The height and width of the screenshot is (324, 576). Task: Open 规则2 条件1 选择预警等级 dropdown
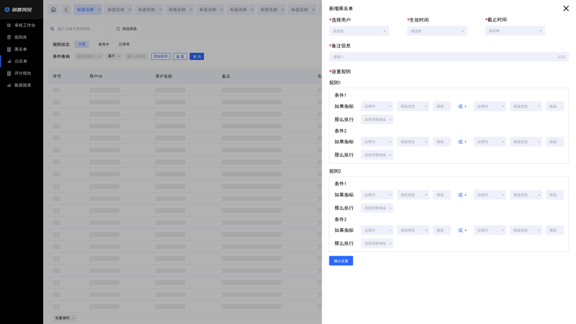point(377,208)
